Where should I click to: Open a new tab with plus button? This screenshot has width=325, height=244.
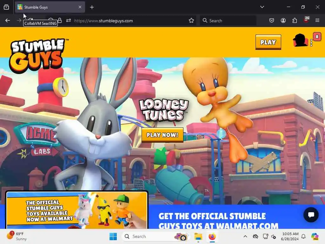pyautogui.click(x=92, y=7)
